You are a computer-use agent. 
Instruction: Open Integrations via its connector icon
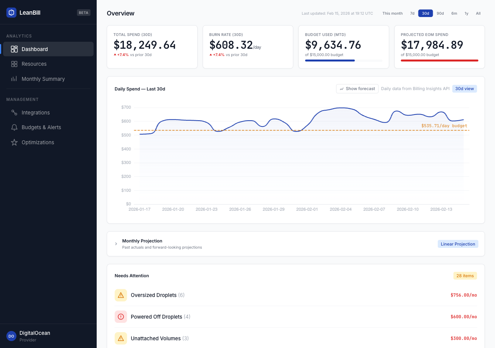(14, 113)
